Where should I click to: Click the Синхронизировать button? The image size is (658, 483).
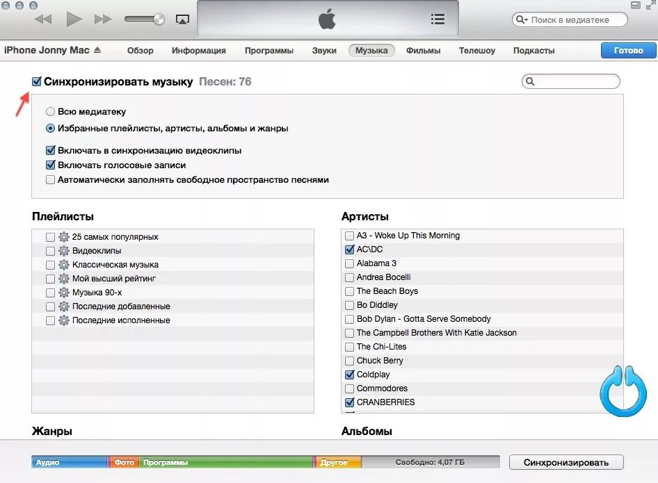pyautogui.click(x=566, y=462)
